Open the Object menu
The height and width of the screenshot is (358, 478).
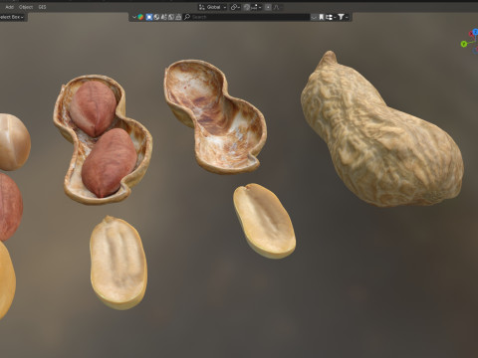tap(26, 7)
